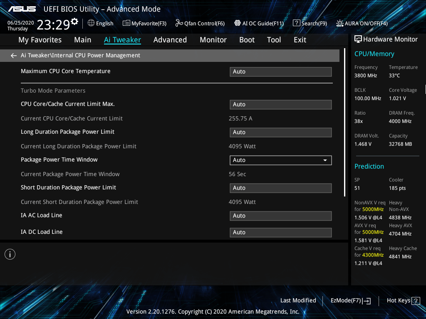Expand Package Power Time Window dropdown arrow
Viewport: 426px width, 319px height.
pos(325,160)
